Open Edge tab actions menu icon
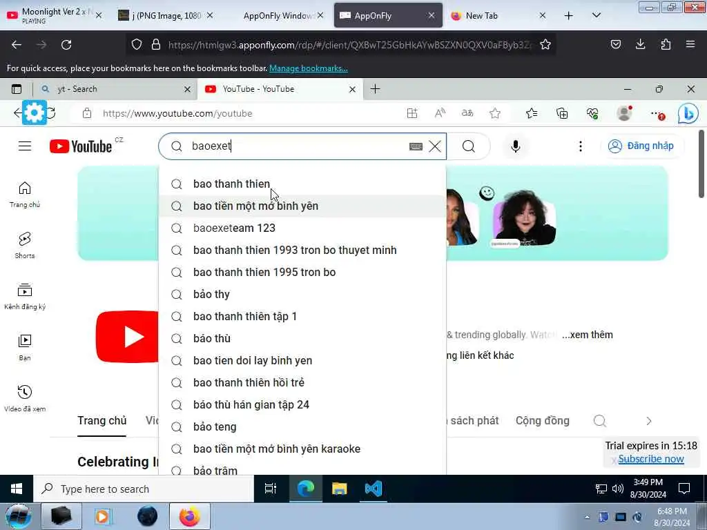The width and height of the screenshot is (707, 530). tap(17, 89)
